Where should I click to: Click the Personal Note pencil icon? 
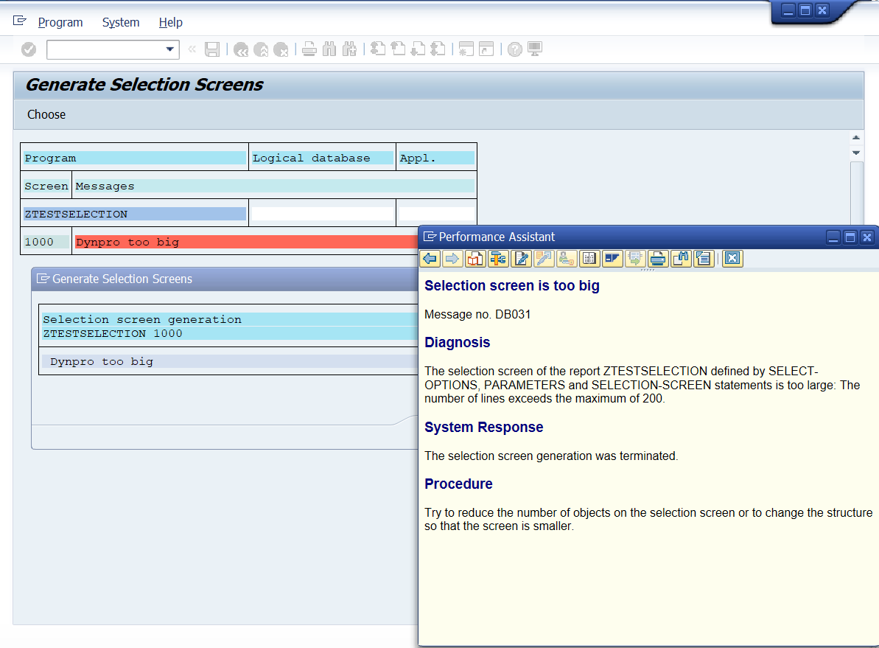pyautogui.click(x=544, y=259)
